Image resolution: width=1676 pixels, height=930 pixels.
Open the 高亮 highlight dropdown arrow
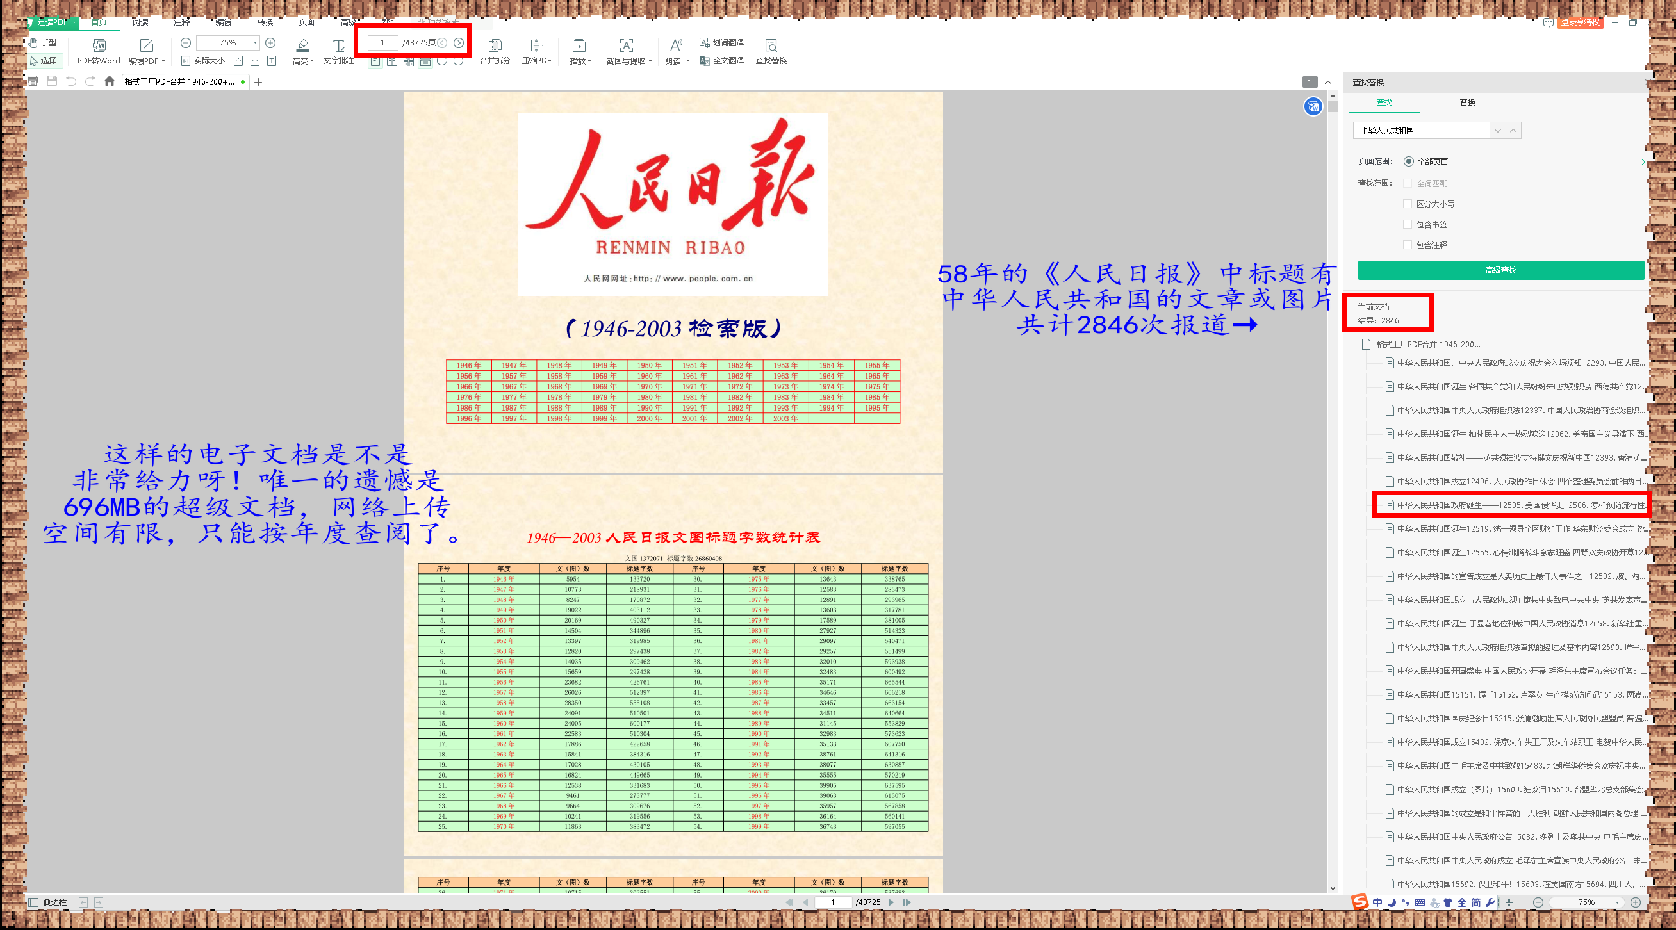coord(312,61)
